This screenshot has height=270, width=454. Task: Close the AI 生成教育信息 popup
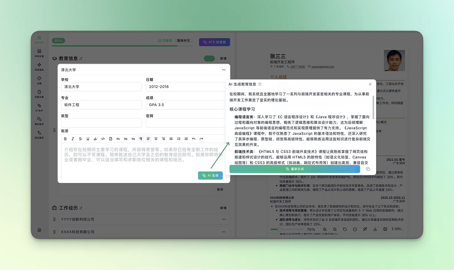click(x=370, y=84)
